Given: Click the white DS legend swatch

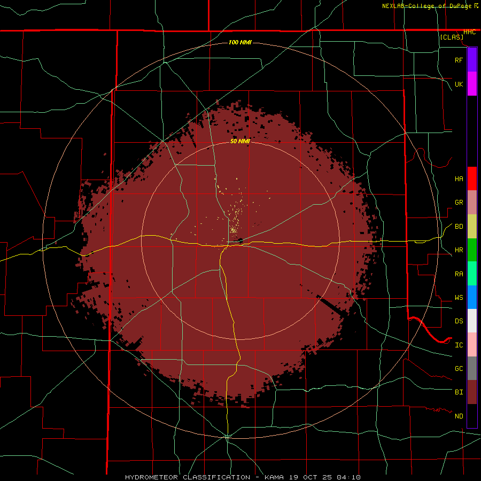Looking at the screenshot, I should [472, 321].
